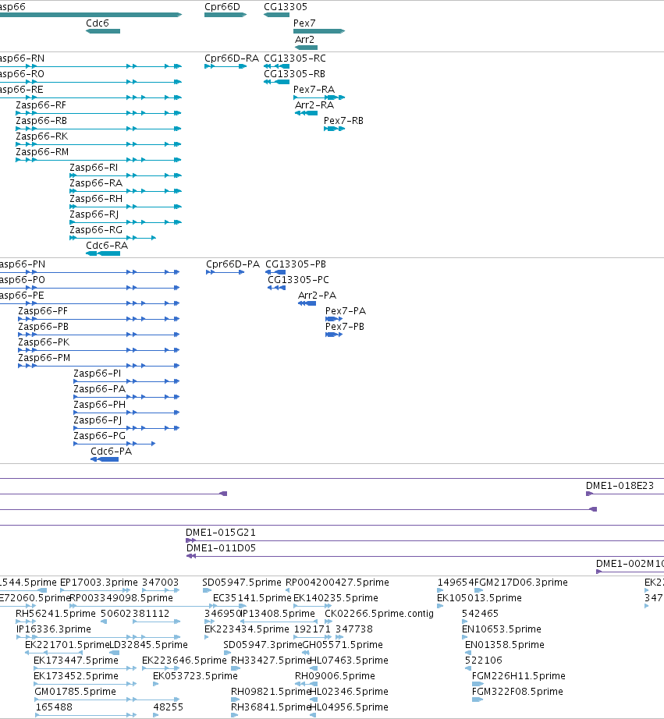Click protein CG13305-PC label
Image resolution: width=664 pixels, height=719 pixels.
pos(298,280)
